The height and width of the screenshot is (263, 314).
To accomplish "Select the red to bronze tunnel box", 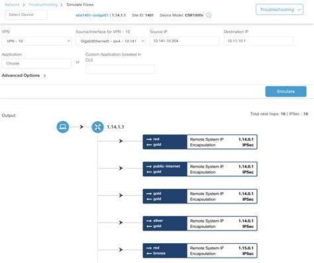I will tap(200, 250).
